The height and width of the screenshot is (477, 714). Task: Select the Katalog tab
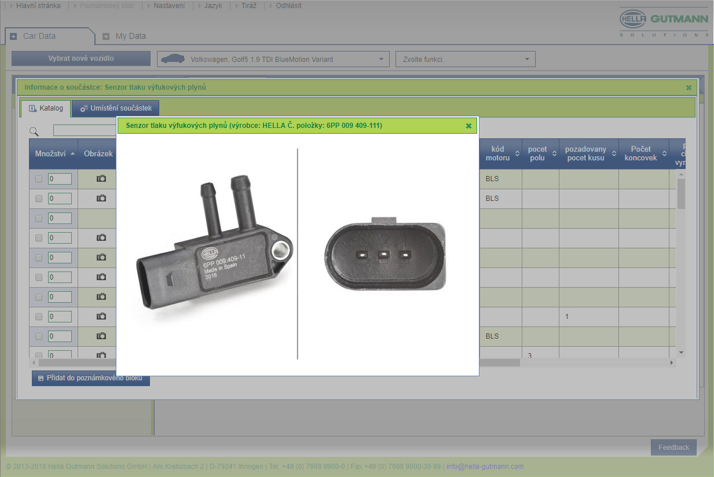(x=46, y=108)
